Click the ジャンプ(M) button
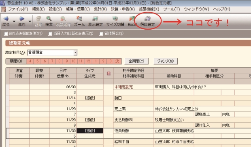Viewport: 251px width, 147px height. (x=166, y=61)
